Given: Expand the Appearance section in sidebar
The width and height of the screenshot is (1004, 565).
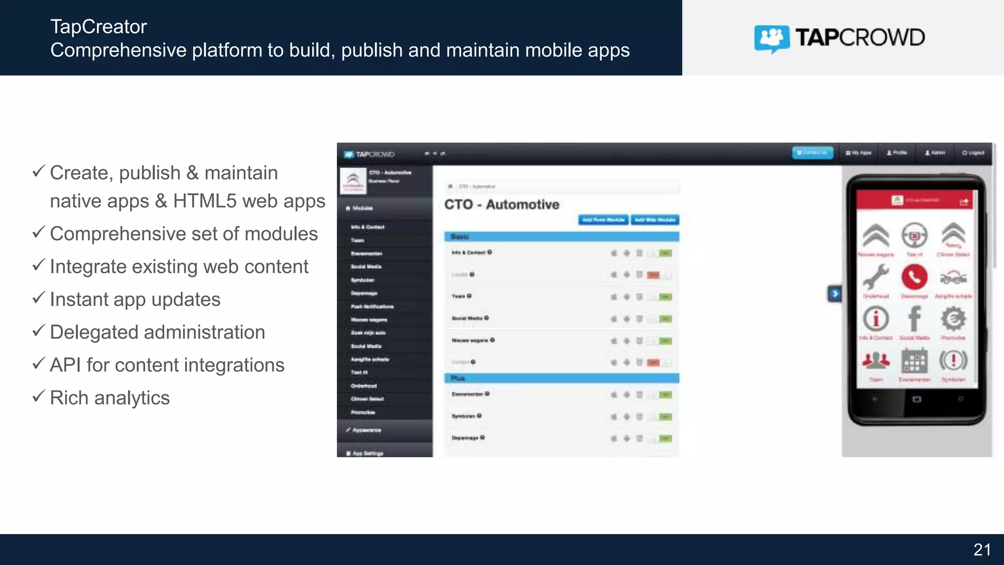Looking at the screenshot, I should pyautogui.click(x=385, y=430).
